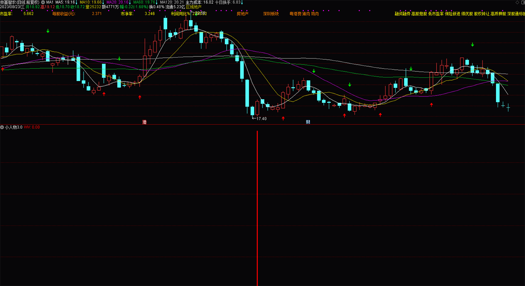Open the 股权转让 category tag
This screenshot has width=525, height=286.
[x=481, y=14]
